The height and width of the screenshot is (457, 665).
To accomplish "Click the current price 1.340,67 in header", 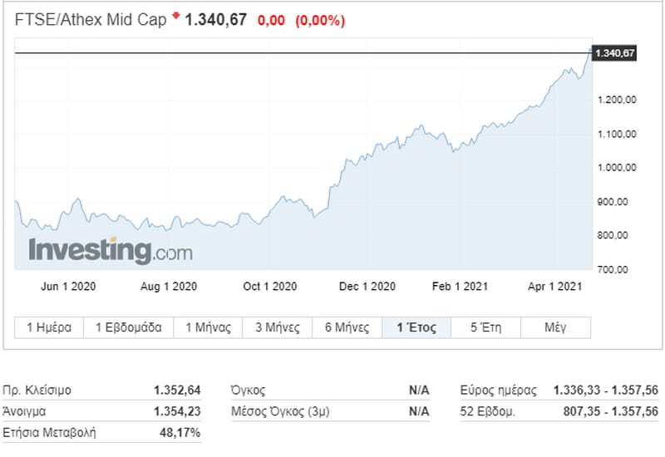I will 216,20.
